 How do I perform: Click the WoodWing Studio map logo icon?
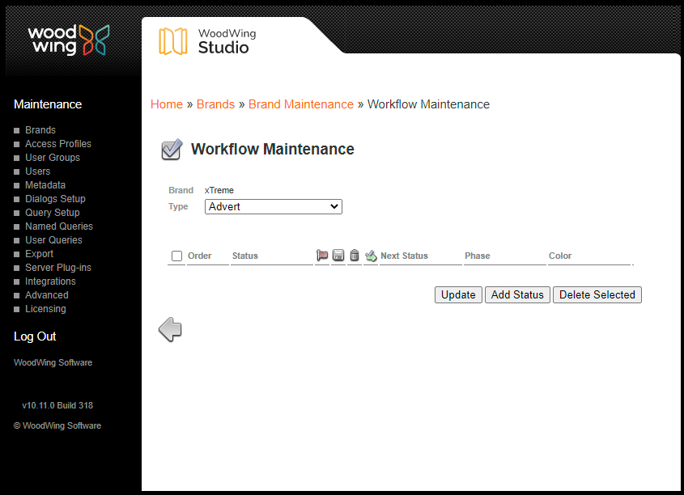tap(172, 41)
